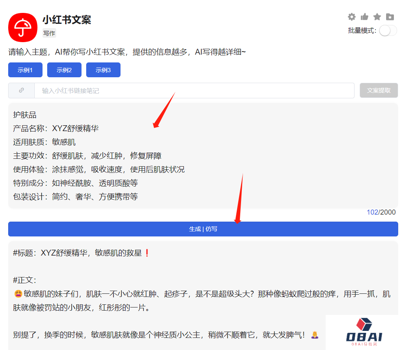
Task: Star this tool using the star icon
Action: (x=377, y=17)
